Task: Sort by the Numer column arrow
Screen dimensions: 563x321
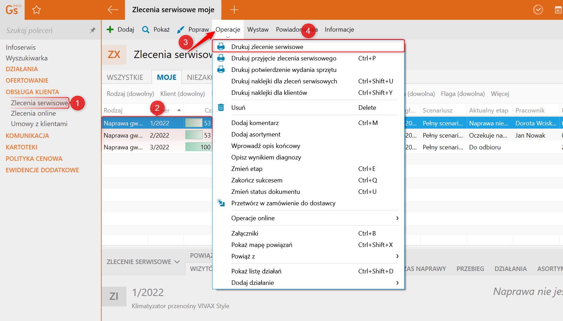Action: pos(179,110)
